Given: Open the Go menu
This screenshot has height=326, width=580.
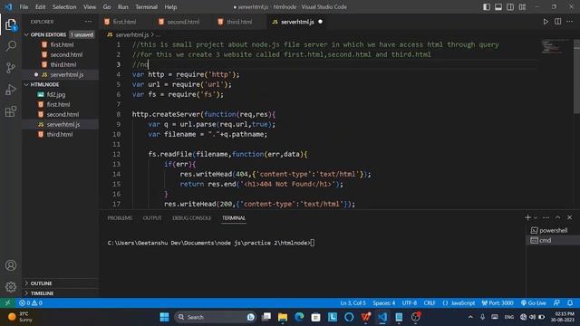Looking at the screenshot, I should [107, 7].
